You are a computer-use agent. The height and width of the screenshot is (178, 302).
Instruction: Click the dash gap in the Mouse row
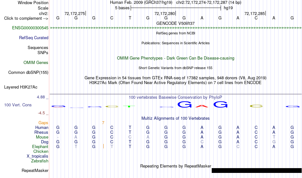(x=58, y=137)
